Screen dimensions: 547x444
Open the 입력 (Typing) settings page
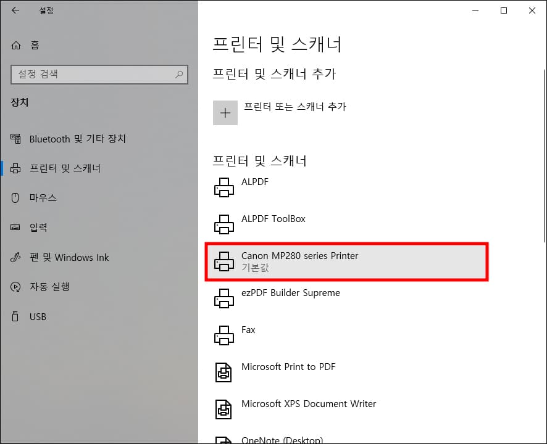tap(38, 228)
